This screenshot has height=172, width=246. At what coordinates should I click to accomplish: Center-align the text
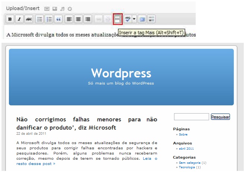click(78, 19)
